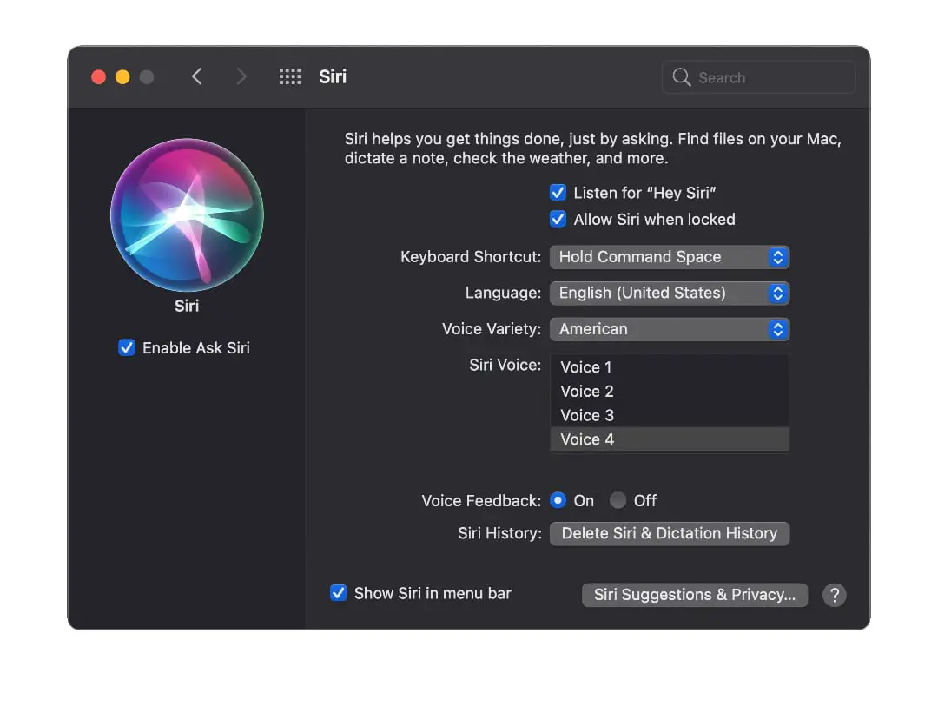
Task: Focus the Search field
Action: point(758,77)
